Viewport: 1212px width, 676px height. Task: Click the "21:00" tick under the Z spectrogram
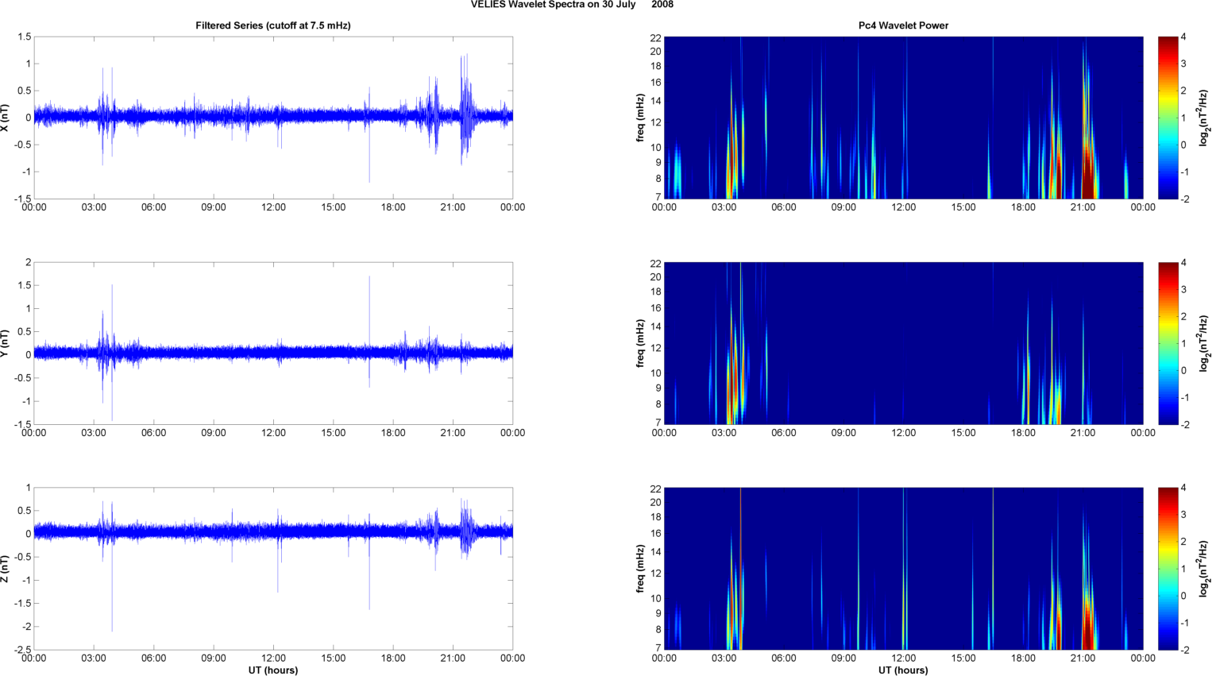(x=1083, y=658)
